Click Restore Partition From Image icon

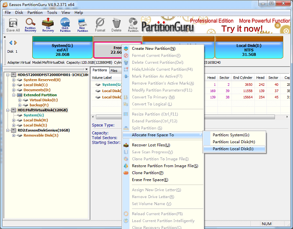point(126,166)
